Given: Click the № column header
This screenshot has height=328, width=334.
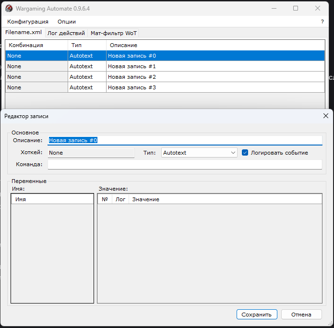Looking at the screenshot, I should (x=105, y=199).
